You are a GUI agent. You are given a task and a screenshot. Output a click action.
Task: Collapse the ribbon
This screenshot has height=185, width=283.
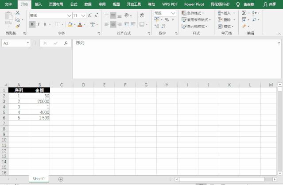(279, 34)
